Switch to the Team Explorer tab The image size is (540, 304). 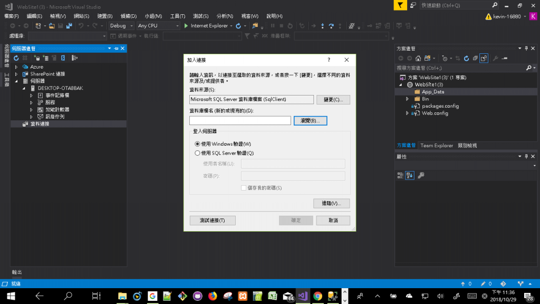[x=437, y=146]
